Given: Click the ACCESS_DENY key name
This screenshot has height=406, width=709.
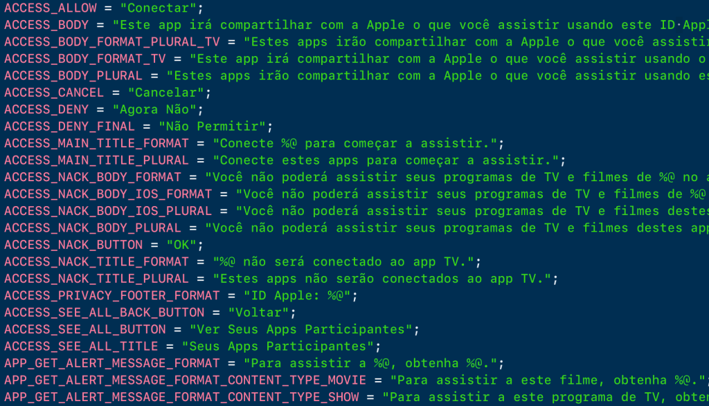Looking at the screenshot, I should (x=46, y=109).
